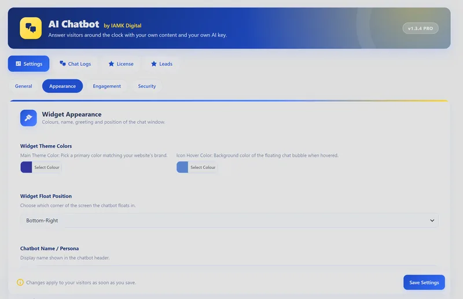
Task: Click the chevron arrow on Bottom-Right dropdown
Action: pos(432,220)
